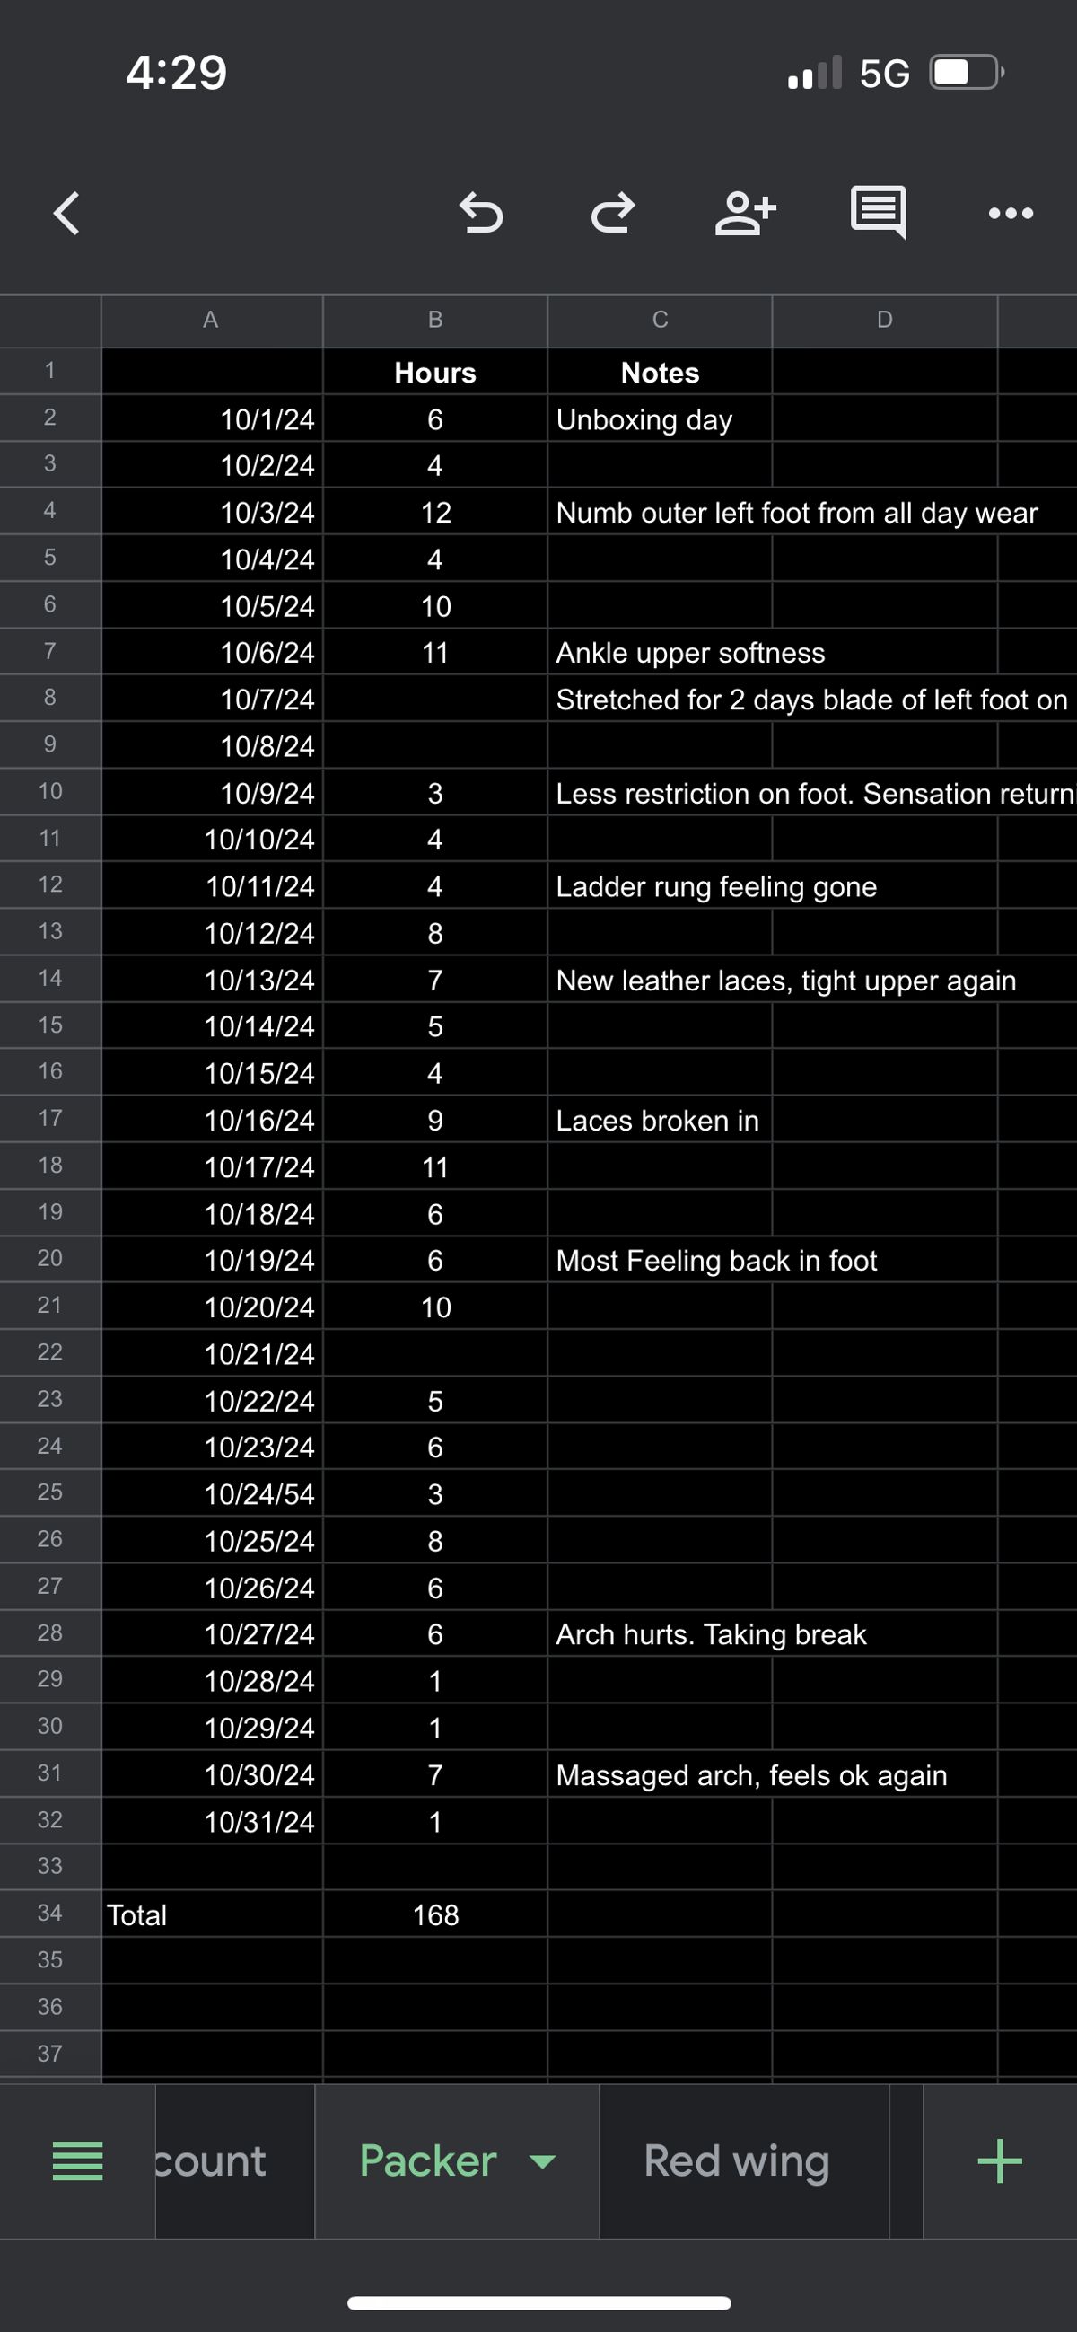Select the Total value cell 168
Viewport: 1077px width, 2332px height.
[435, 1914]
